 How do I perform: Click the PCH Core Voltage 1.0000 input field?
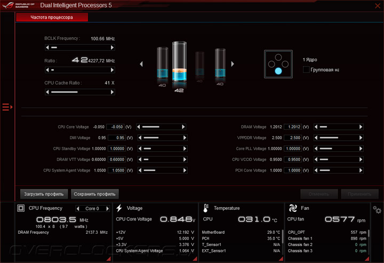pos(293,170)
